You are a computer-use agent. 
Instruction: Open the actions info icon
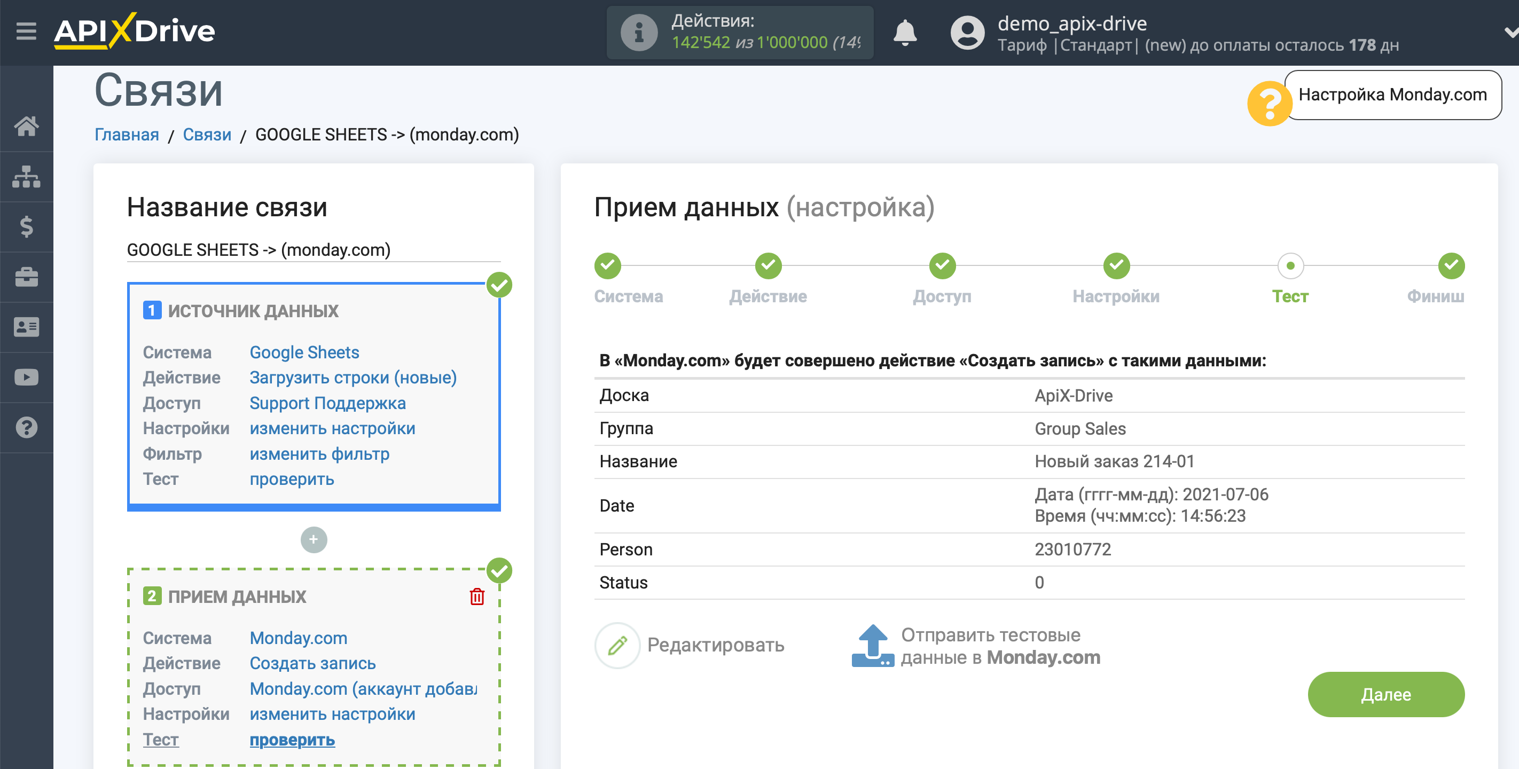[x=639, y=33]
